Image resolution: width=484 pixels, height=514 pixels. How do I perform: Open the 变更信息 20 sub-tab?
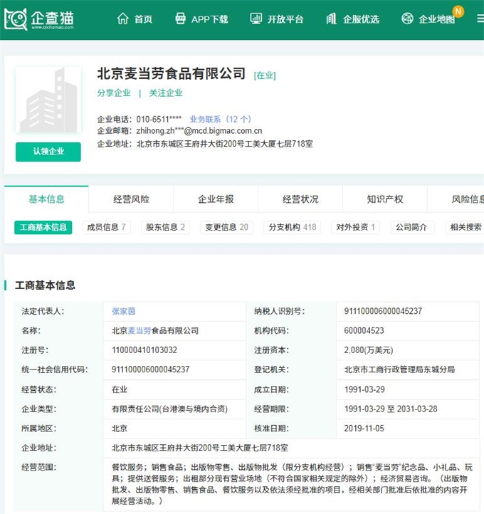tap(226, 227)
